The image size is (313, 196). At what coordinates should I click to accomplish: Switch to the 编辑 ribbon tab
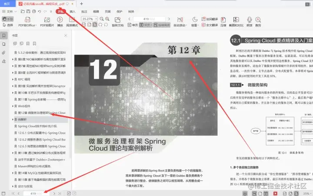click(96, 12)
